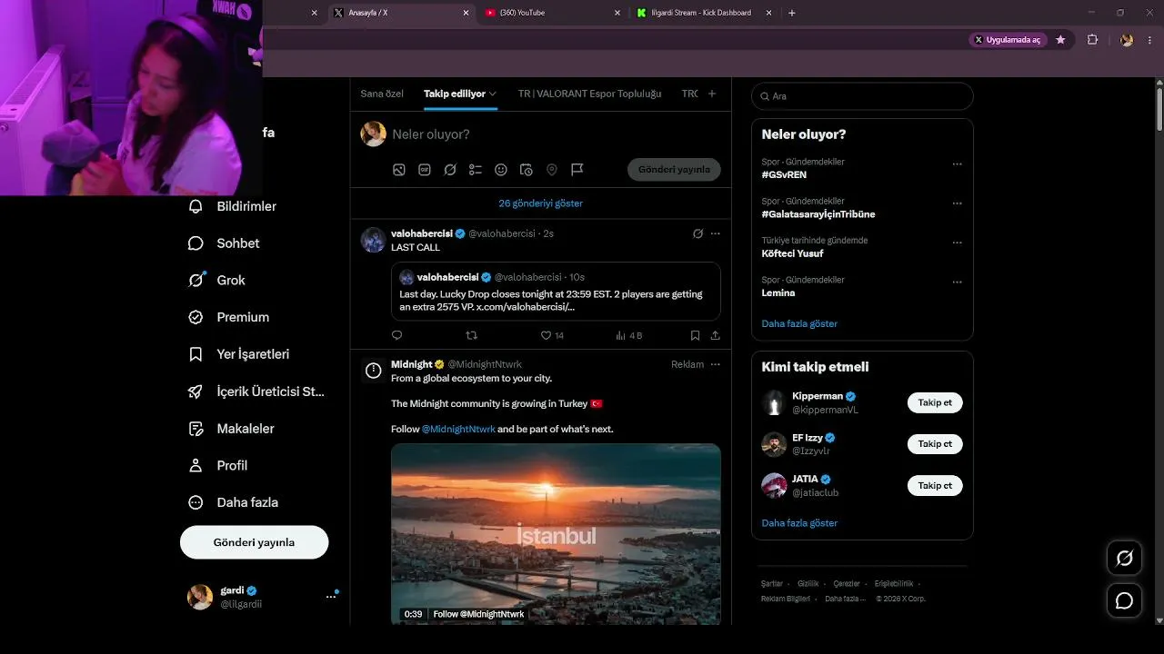Add a new timeline tab with plus
The image size is (1164, 654).
tap(712, 94)
